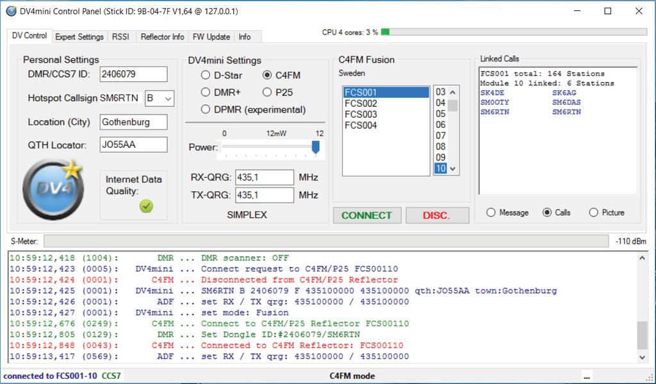Select module 06 in list
Screen dimensions: 656x384
point(441,125)
